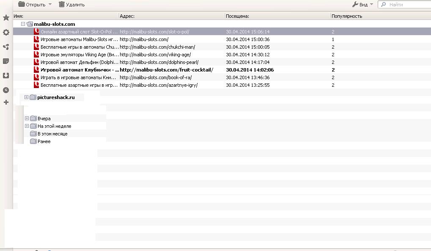431x251 pixels.
Task: Expand the На этой неделе history group
Action: [x=27, y=126]
